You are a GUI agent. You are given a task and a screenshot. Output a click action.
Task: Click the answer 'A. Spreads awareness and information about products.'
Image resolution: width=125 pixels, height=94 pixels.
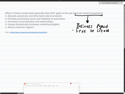(34, 16)
